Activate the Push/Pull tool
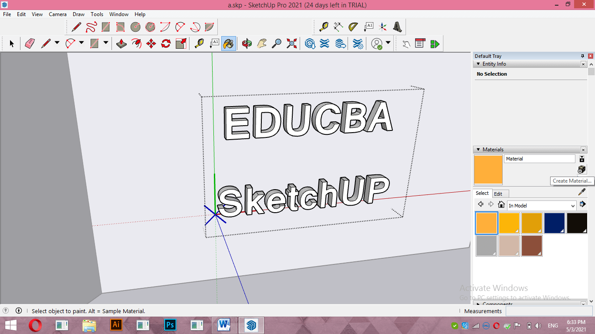This screenshot has width=595, height=334. (122, 43)
